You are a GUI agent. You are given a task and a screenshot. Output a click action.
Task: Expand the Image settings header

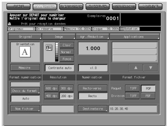pos(59,37)
